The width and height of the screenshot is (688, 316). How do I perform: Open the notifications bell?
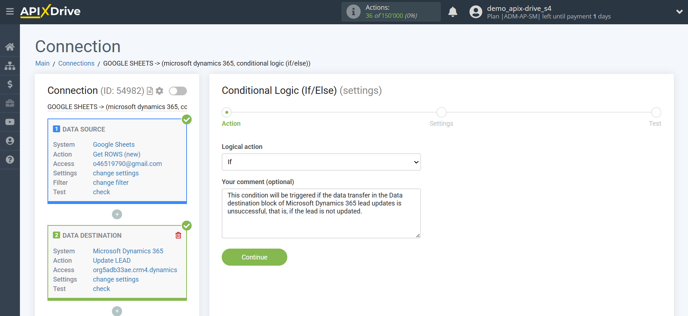pyautogui.click(x=453, y=12)
